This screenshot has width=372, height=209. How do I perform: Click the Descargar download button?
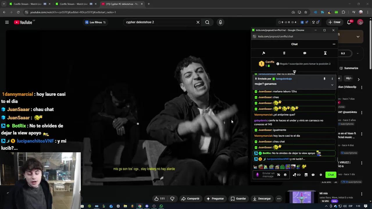[x=262, y=199]
